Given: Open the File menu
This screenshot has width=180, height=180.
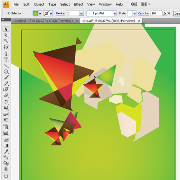Looking at the screenshot, I should (16, 4).
